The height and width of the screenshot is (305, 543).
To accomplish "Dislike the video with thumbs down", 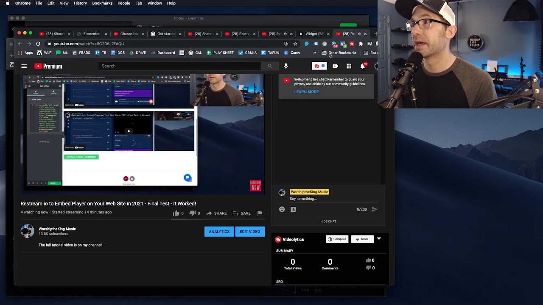I will 192,213.
